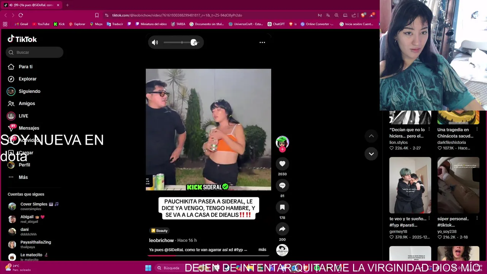The width and height of the screenshot is (487, 274).
Task: Adjust the volume slider handle
Action: click(x=194, y=43)
